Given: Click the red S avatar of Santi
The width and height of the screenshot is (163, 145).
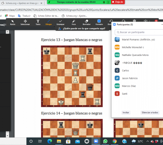Looking at the screenshot, I should [117, 94].
